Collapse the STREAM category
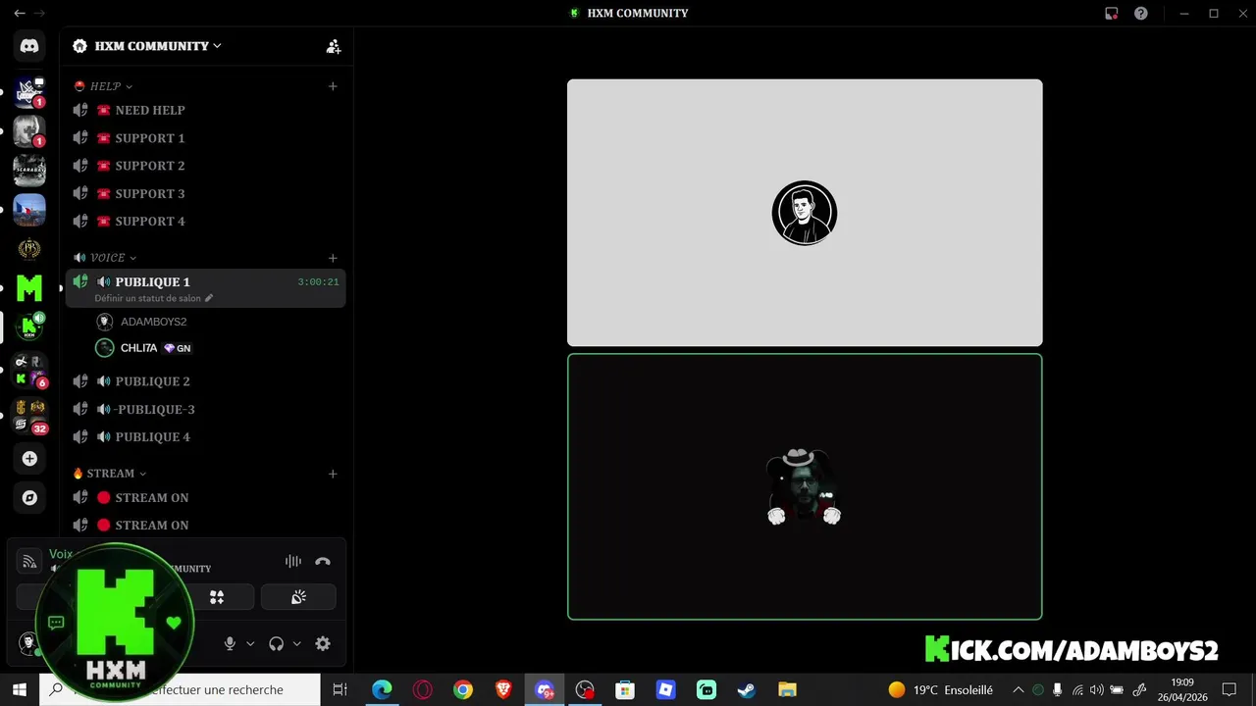Viewport: 1256px width, 706px height. (x=109, y=474)
